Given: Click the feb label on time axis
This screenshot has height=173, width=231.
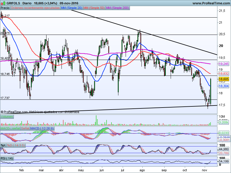Looking at the screenshot, I should tap(21, 170).
